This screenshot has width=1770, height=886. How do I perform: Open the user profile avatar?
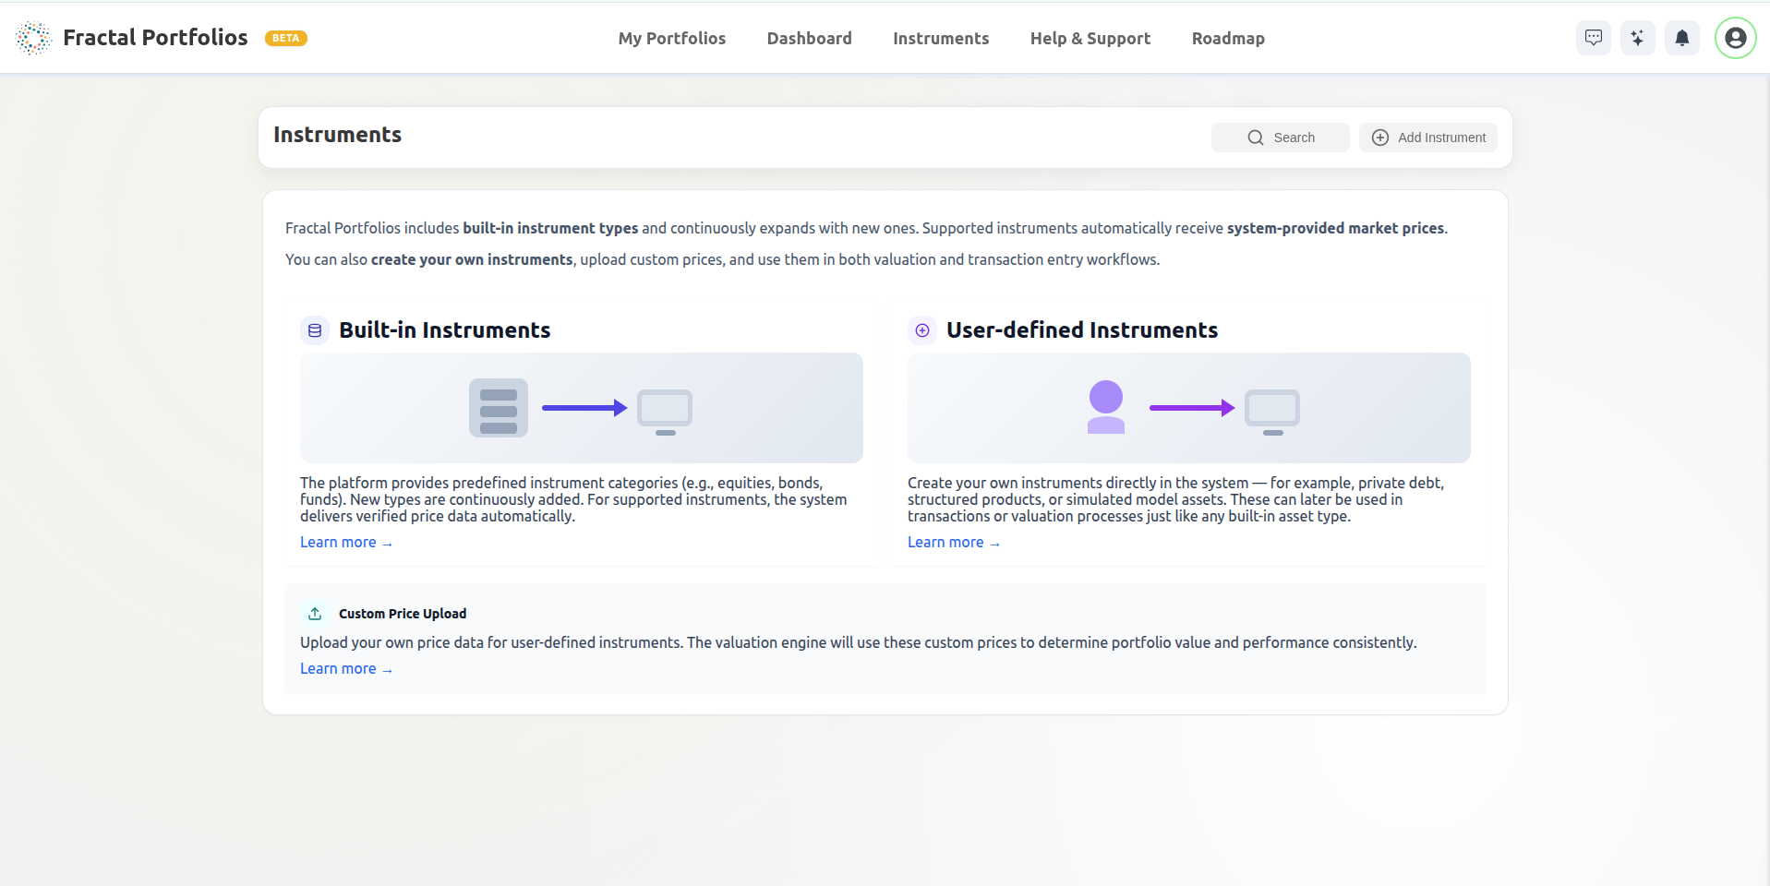tap(1736, 38)
